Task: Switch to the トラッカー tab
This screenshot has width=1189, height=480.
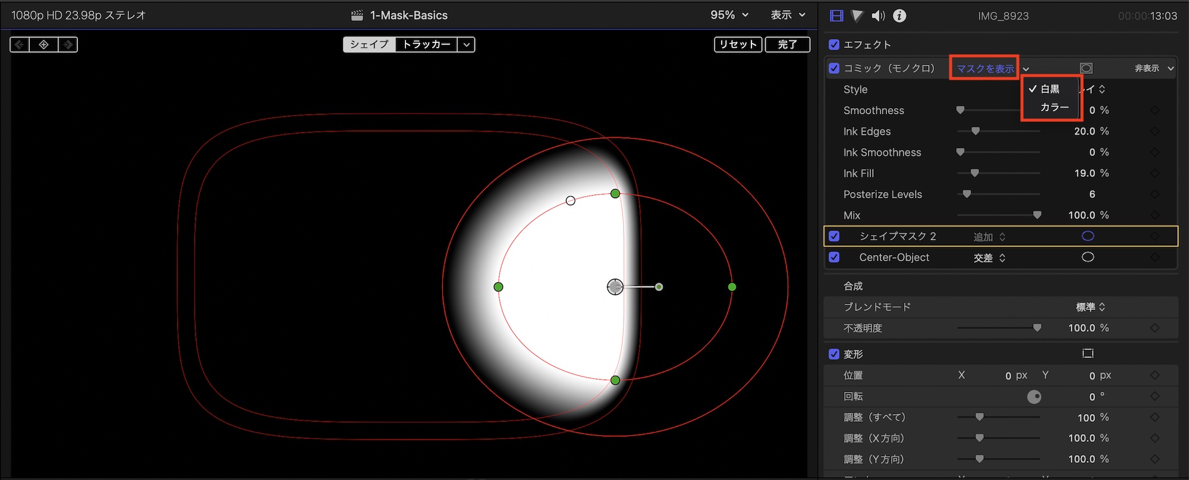Action: [426, 45]
